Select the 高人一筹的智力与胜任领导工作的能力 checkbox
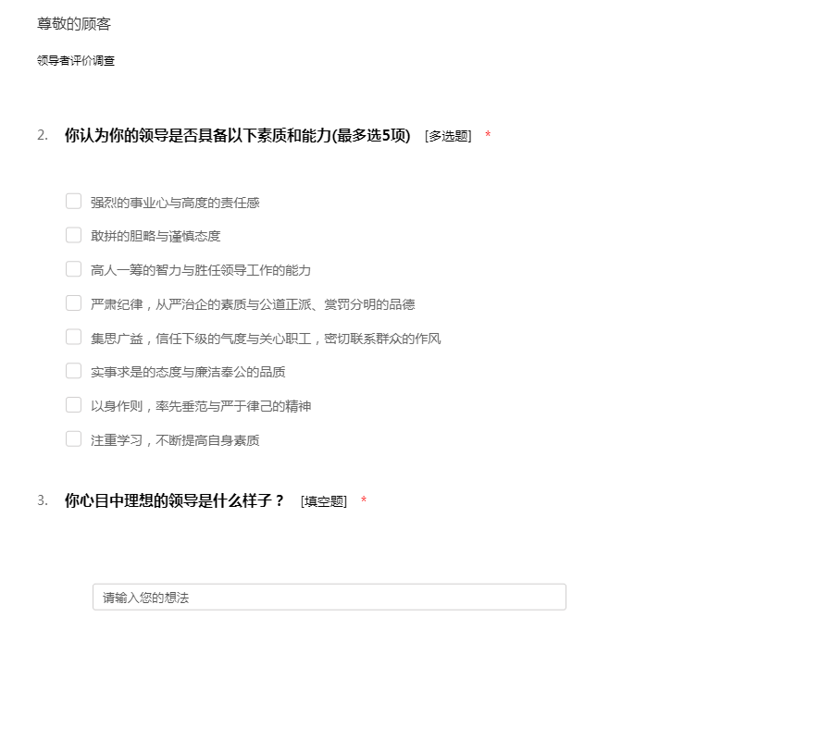833x740 pixels. click(73, 269)
